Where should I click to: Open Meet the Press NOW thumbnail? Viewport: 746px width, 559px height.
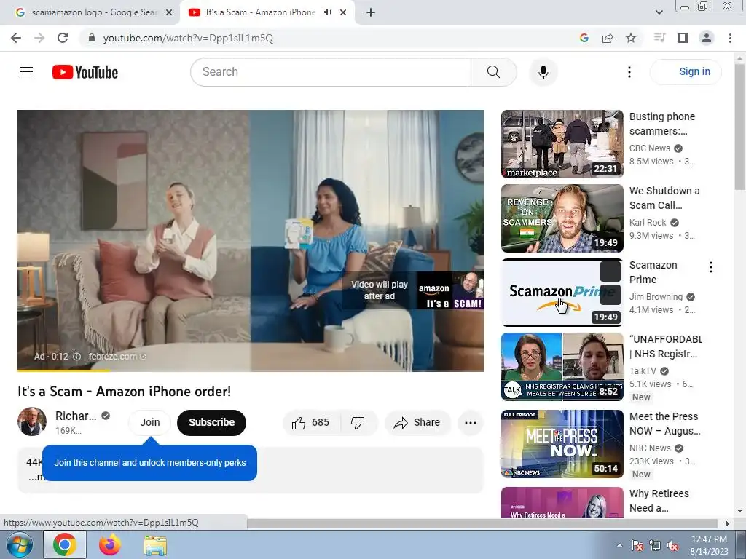pyautogui.click(x=562, y=444)
